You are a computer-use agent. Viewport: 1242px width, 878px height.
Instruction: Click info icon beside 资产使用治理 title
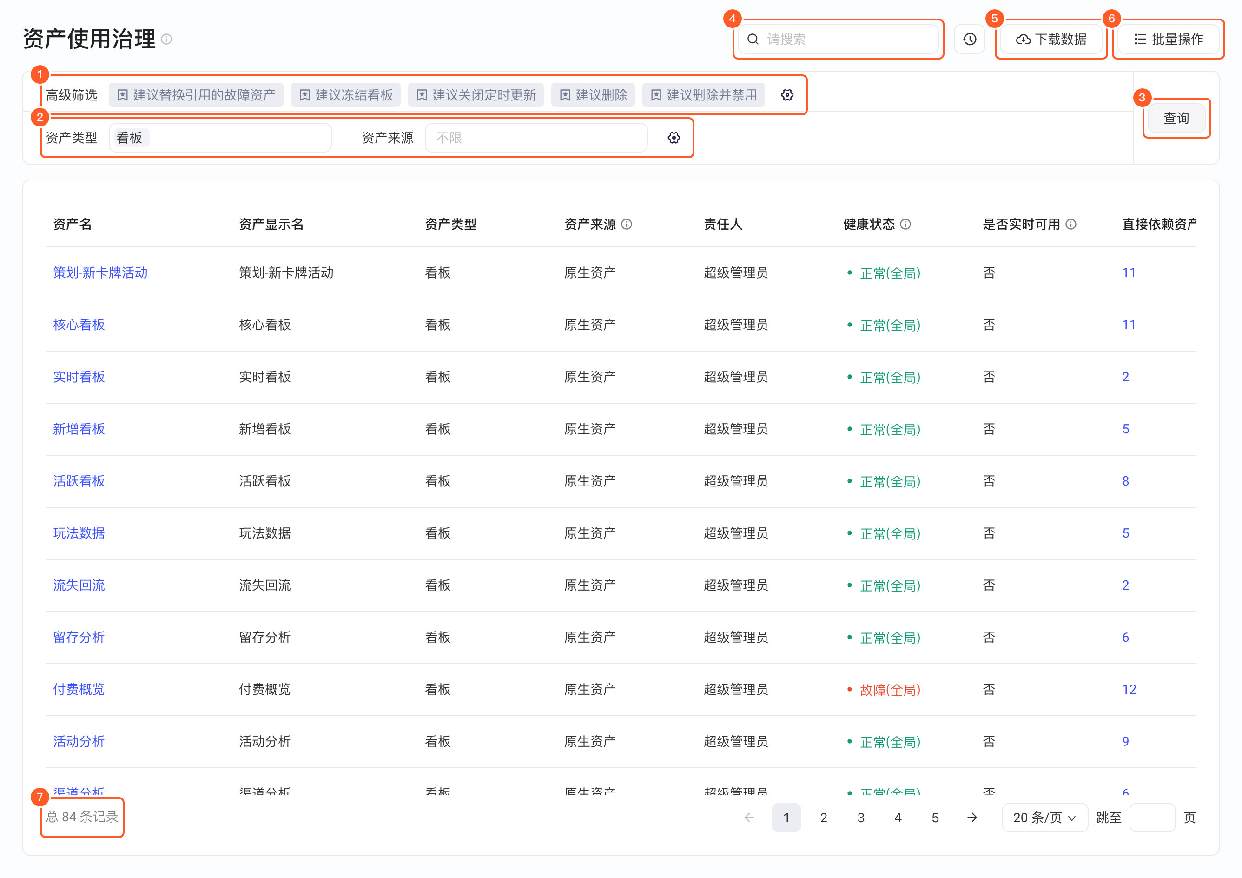[x=166, y=39]
